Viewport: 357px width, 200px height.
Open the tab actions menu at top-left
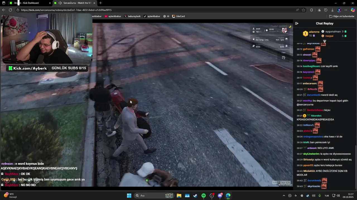4,3
